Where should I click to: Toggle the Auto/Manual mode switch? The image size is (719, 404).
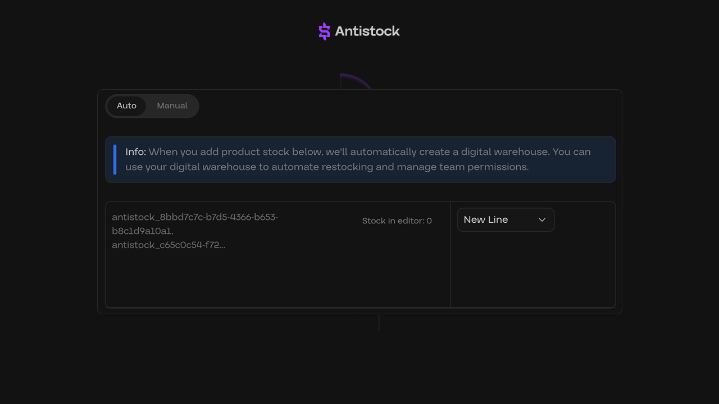coord(152,105)
